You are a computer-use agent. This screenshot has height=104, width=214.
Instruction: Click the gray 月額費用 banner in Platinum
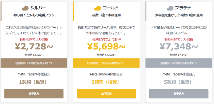(179, 63)
